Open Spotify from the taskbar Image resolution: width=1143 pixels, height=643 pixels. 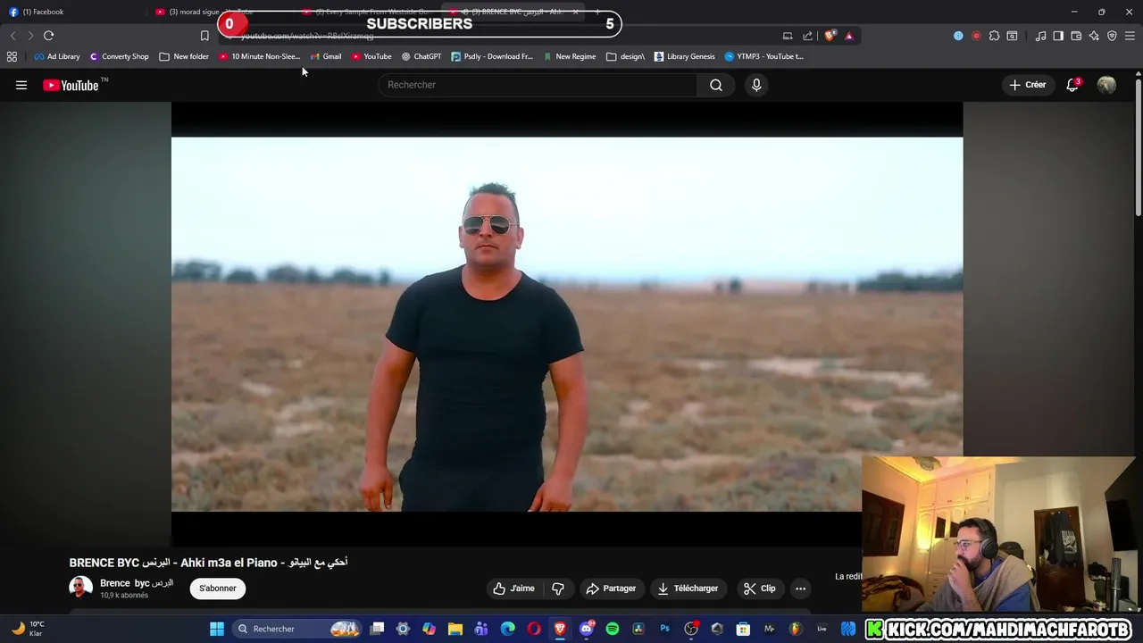[613, 629]
